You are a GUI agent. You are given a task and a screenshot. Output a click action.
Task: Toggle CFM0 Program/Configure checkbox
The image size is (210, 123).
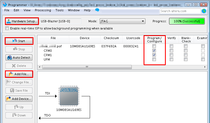coord(154,51)
